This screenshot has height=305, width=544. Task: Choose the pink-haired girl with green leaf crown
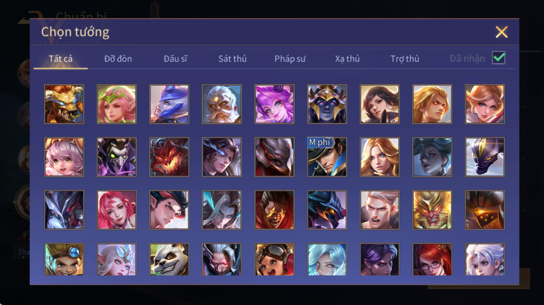pyautogui.click(x=117, y=104)
